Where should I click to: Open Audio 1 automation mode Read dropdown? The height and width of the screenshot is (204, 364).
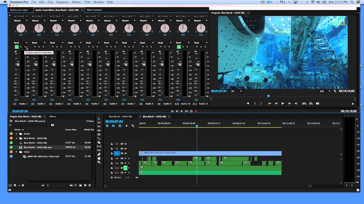(x=21, y=43)
